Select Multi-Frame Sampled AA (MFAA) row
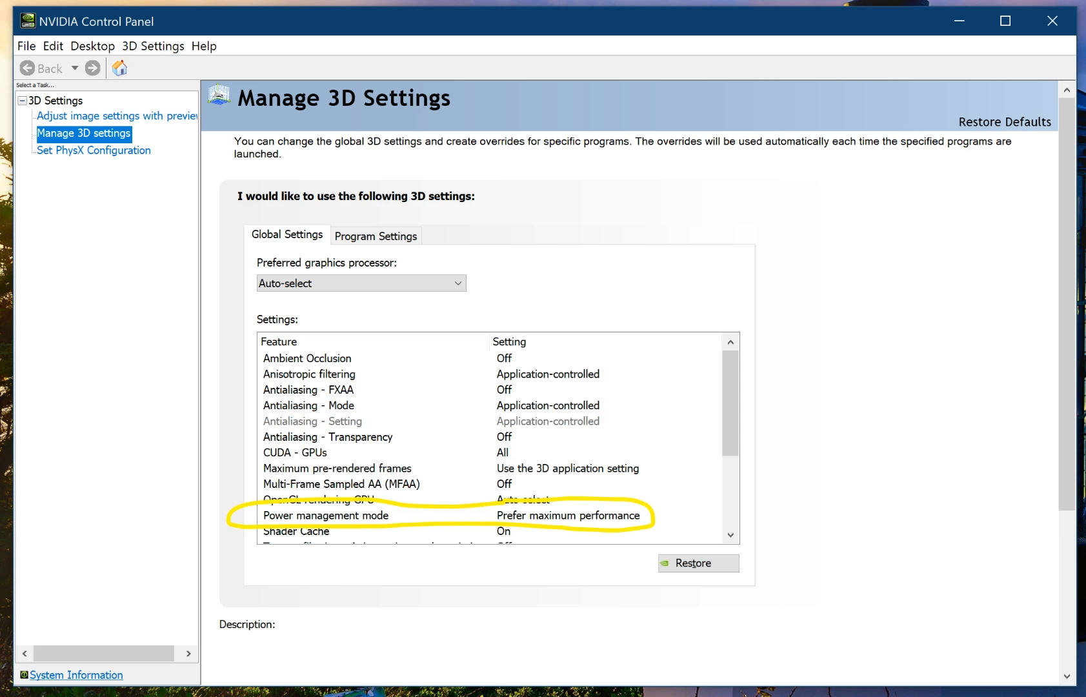 (489, 484)
